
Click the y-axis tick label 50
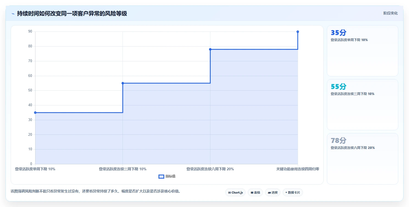(30, 90)
